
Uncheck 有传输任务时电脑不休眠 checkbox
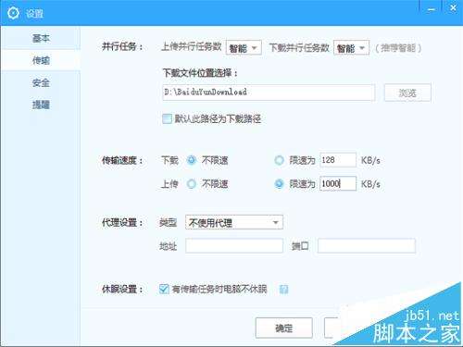coord(164,289)
